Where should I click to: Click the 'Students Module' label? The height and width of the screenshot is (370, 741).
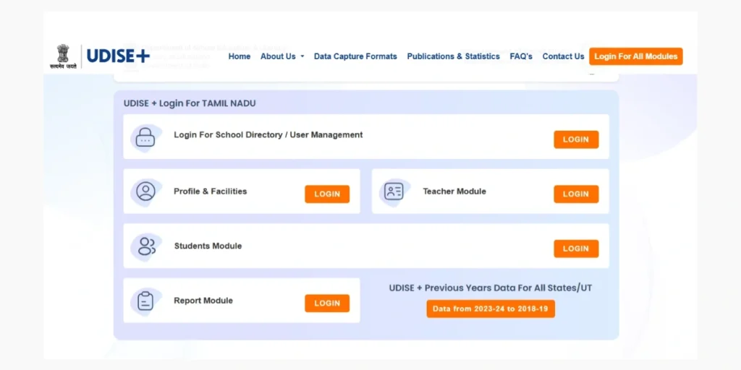click(208, 246)
